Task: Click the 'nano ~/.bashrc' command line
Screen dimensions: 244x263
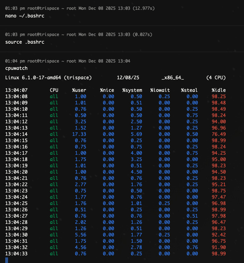Action: [x=25, y=16]
